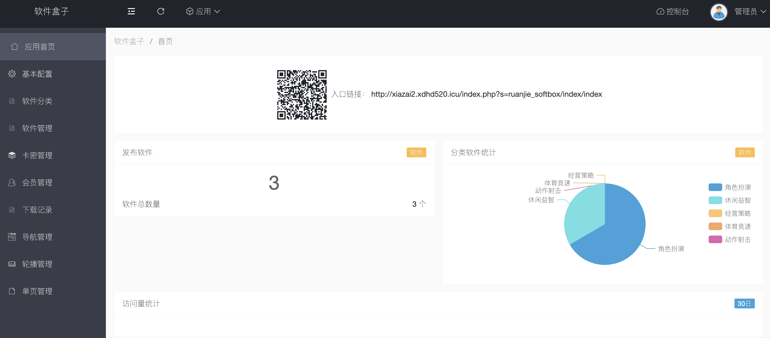770x338 pixels.
Task: Click the layers icon for 卡密管理
Action: [x=12, y=155]
